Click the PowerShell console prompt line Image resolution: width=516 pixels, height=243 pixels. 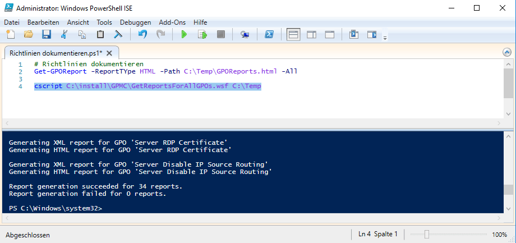pyautogui.click(x=56, y=208)
